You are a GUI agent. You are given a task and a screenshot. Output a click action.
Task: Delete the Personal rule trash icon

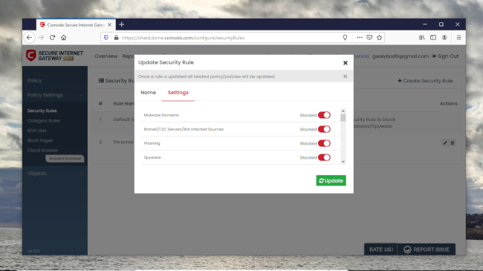(453, 143)
